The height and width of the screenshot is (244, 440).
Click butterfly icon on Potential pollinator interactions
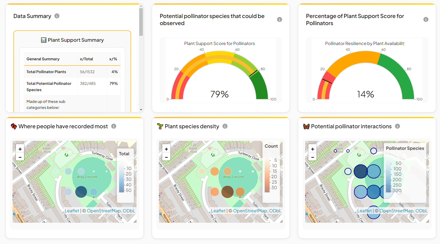click(306, 126)
